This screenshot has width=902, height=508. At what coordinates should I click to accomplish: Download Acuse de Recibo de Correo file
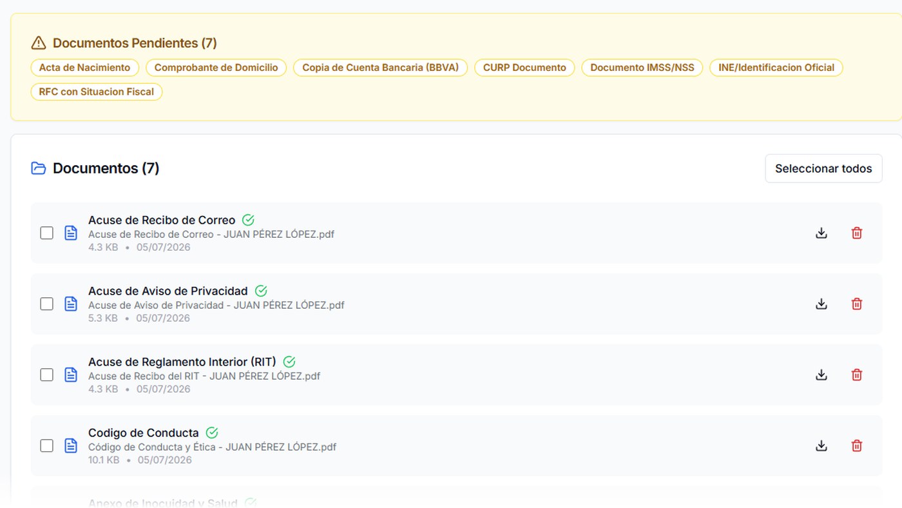tap(821, 233)
